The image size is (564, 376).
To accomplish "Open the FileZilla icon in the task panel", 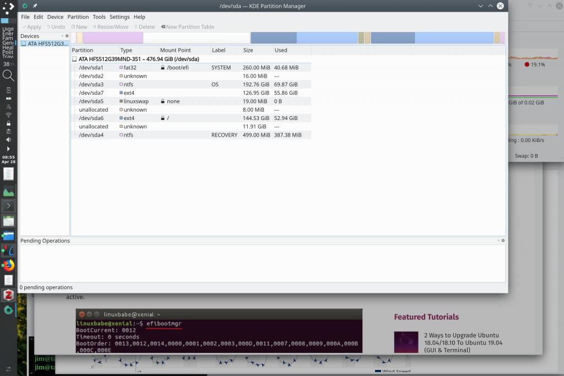I will pos(8,295).
